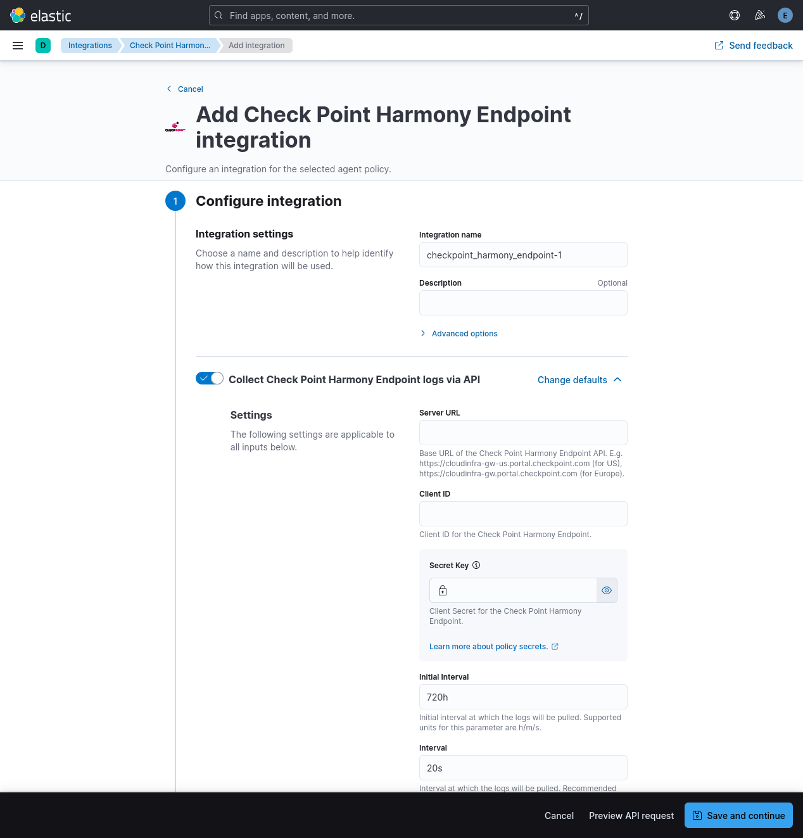This screenshot has width=803, height=838.
Task: Click the magnifier icon in the search bar
Action: point(218,15)
